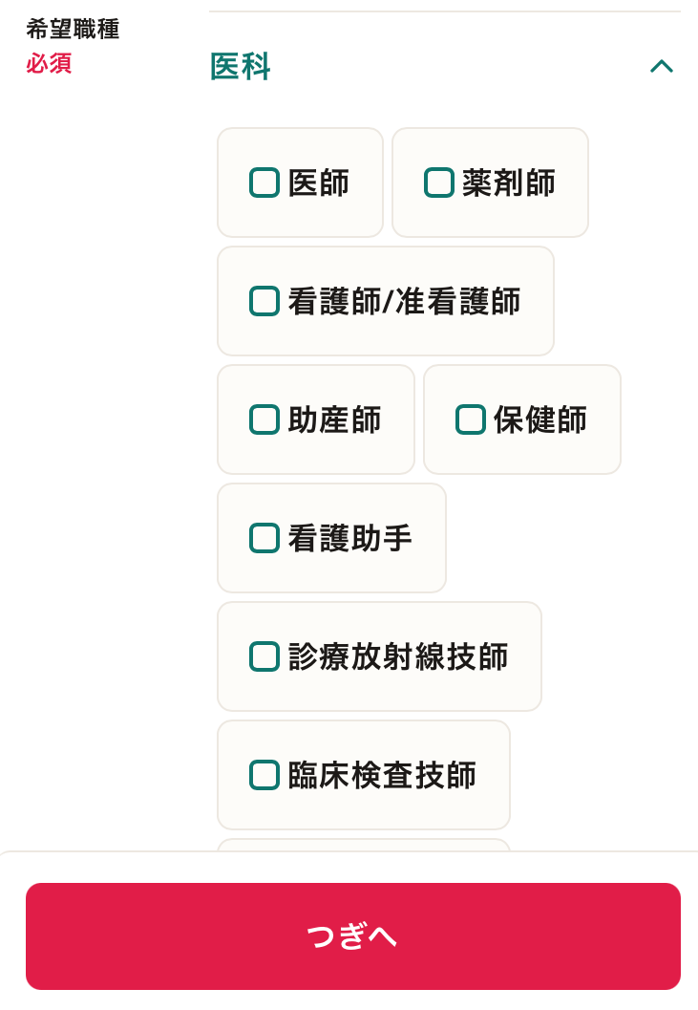Check the 助産師 checkbox square
Screen dimensions: 698x1010
[x=264, y=419]
